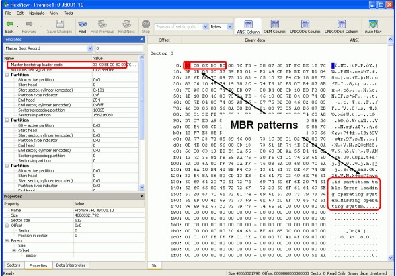Switch to the OEM Column view
This screenshot has width=396, height=276.
point(274,26)
